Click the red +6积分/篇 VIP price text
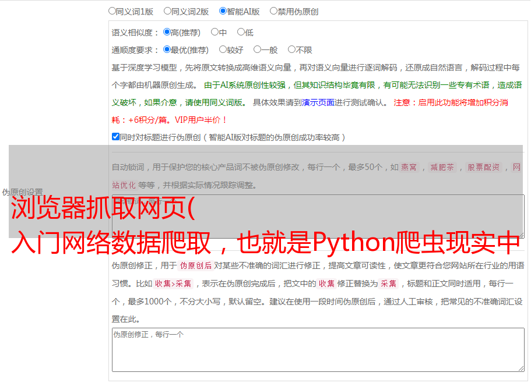The width and height of the screenshot is (531, 383). [x=169, y=120]
